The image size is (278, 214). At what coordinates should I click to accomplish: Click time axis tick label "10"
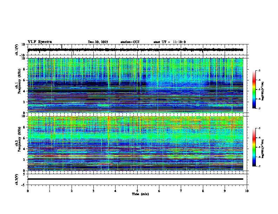pos(247,191)
